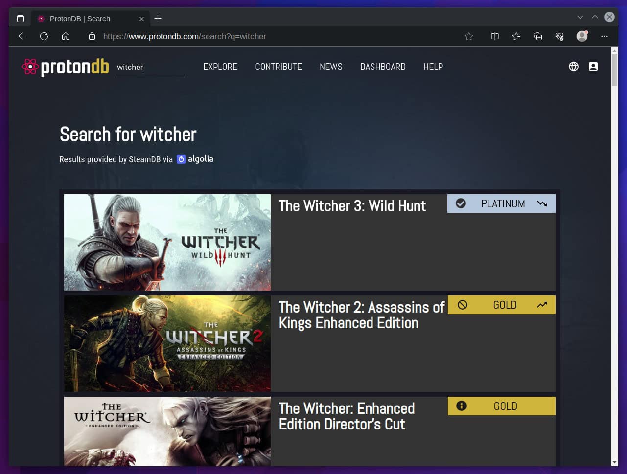
Task: Open the EXPLORE menu item
Action: point(220,67)
